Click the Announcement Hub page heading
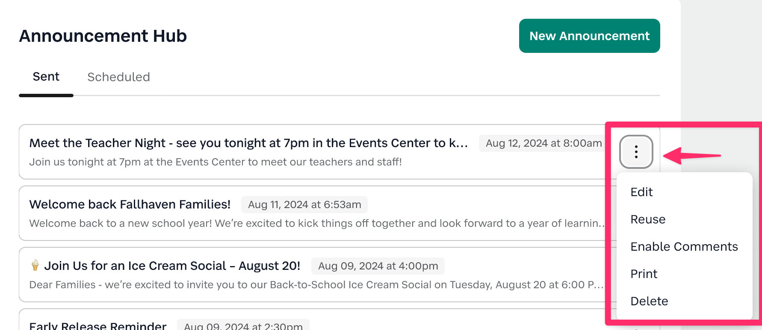Image resolution: width=762 pixels, height=330 pixels. click(103, 36)
